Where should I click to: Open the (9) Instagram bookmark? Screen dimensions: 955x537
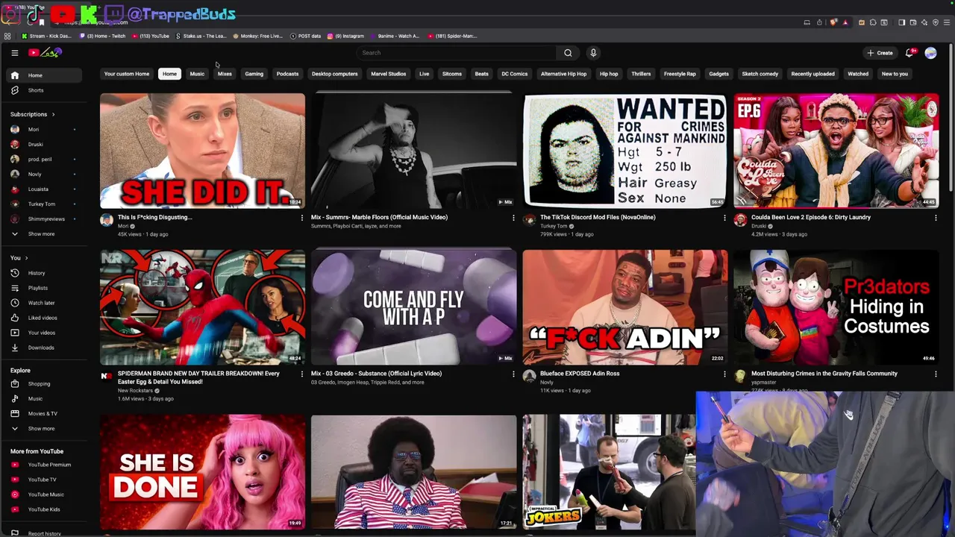pyautogui.click(x=345, y=36)
